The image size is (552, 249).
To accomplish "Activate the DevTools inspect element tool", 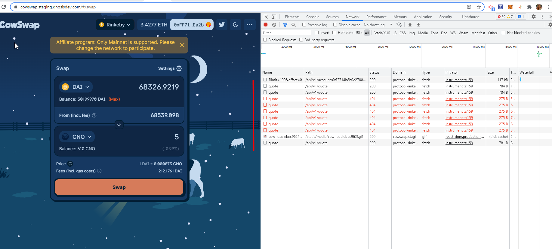I will (266, 17).
